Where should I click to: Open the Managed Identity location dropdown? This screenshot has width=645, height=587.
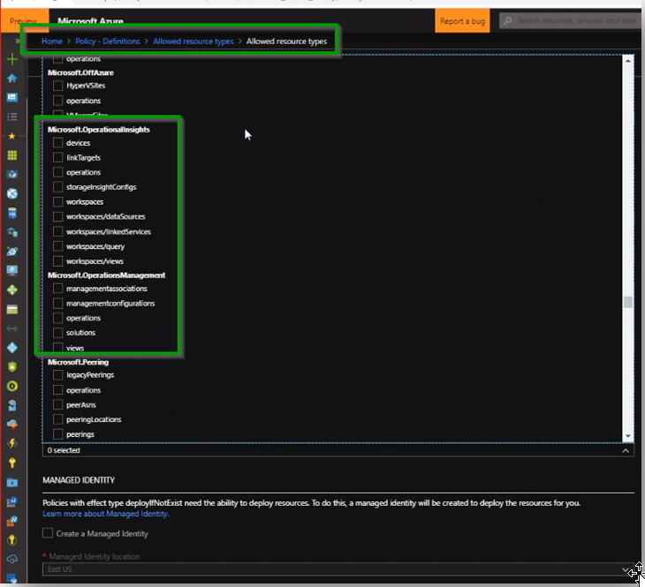coord(338,569)
